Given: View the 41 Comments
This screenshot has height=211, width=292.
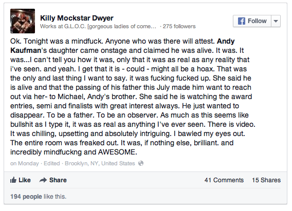Looking at the screenshot, I should pyautogui.click(x=224, y=180).
